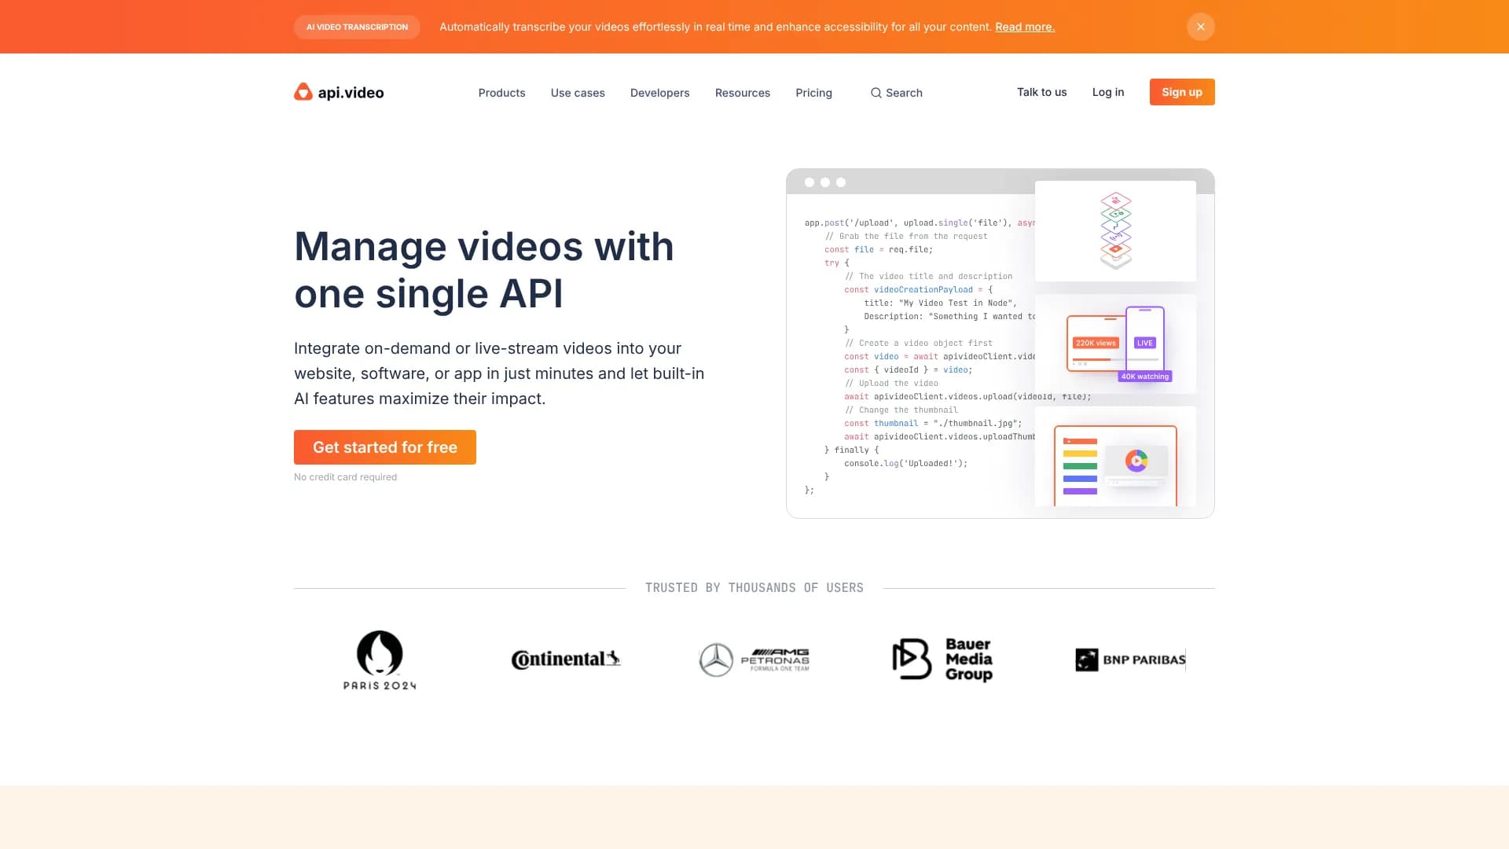Click the Sign up button
This screenshot has height=849, width=1509.
(1181, 91)
